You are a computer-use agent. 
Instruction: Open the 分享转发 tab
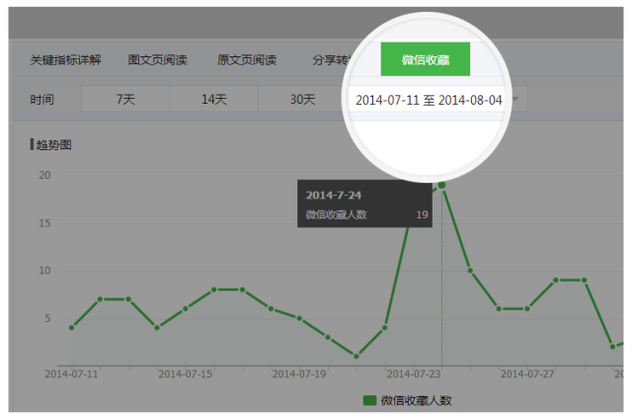click(331, 59)
